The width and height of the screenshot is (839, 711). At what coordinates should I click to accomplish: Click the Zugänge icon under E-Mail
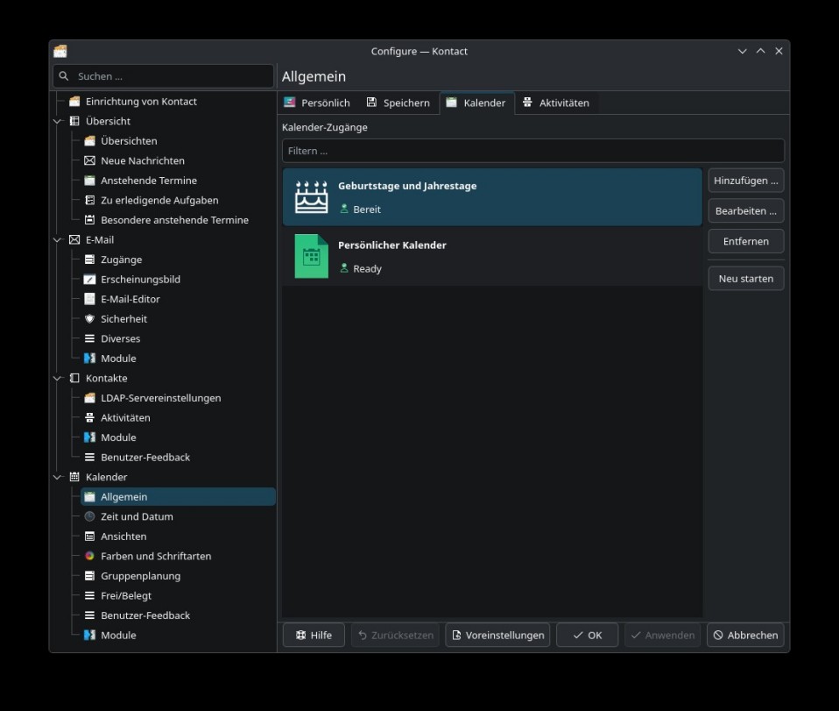pos(89,260)
